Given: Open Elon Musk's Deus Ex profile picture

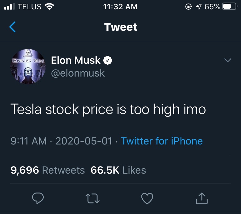Looking at the screenshot, I should tap(28, 67).
